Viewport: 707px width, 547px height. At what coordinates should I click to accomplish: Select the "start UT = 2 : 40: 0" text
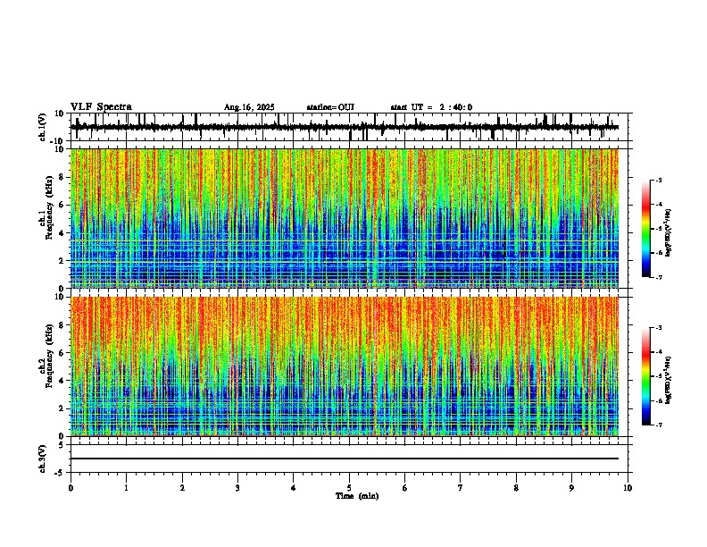coord(431,107)
